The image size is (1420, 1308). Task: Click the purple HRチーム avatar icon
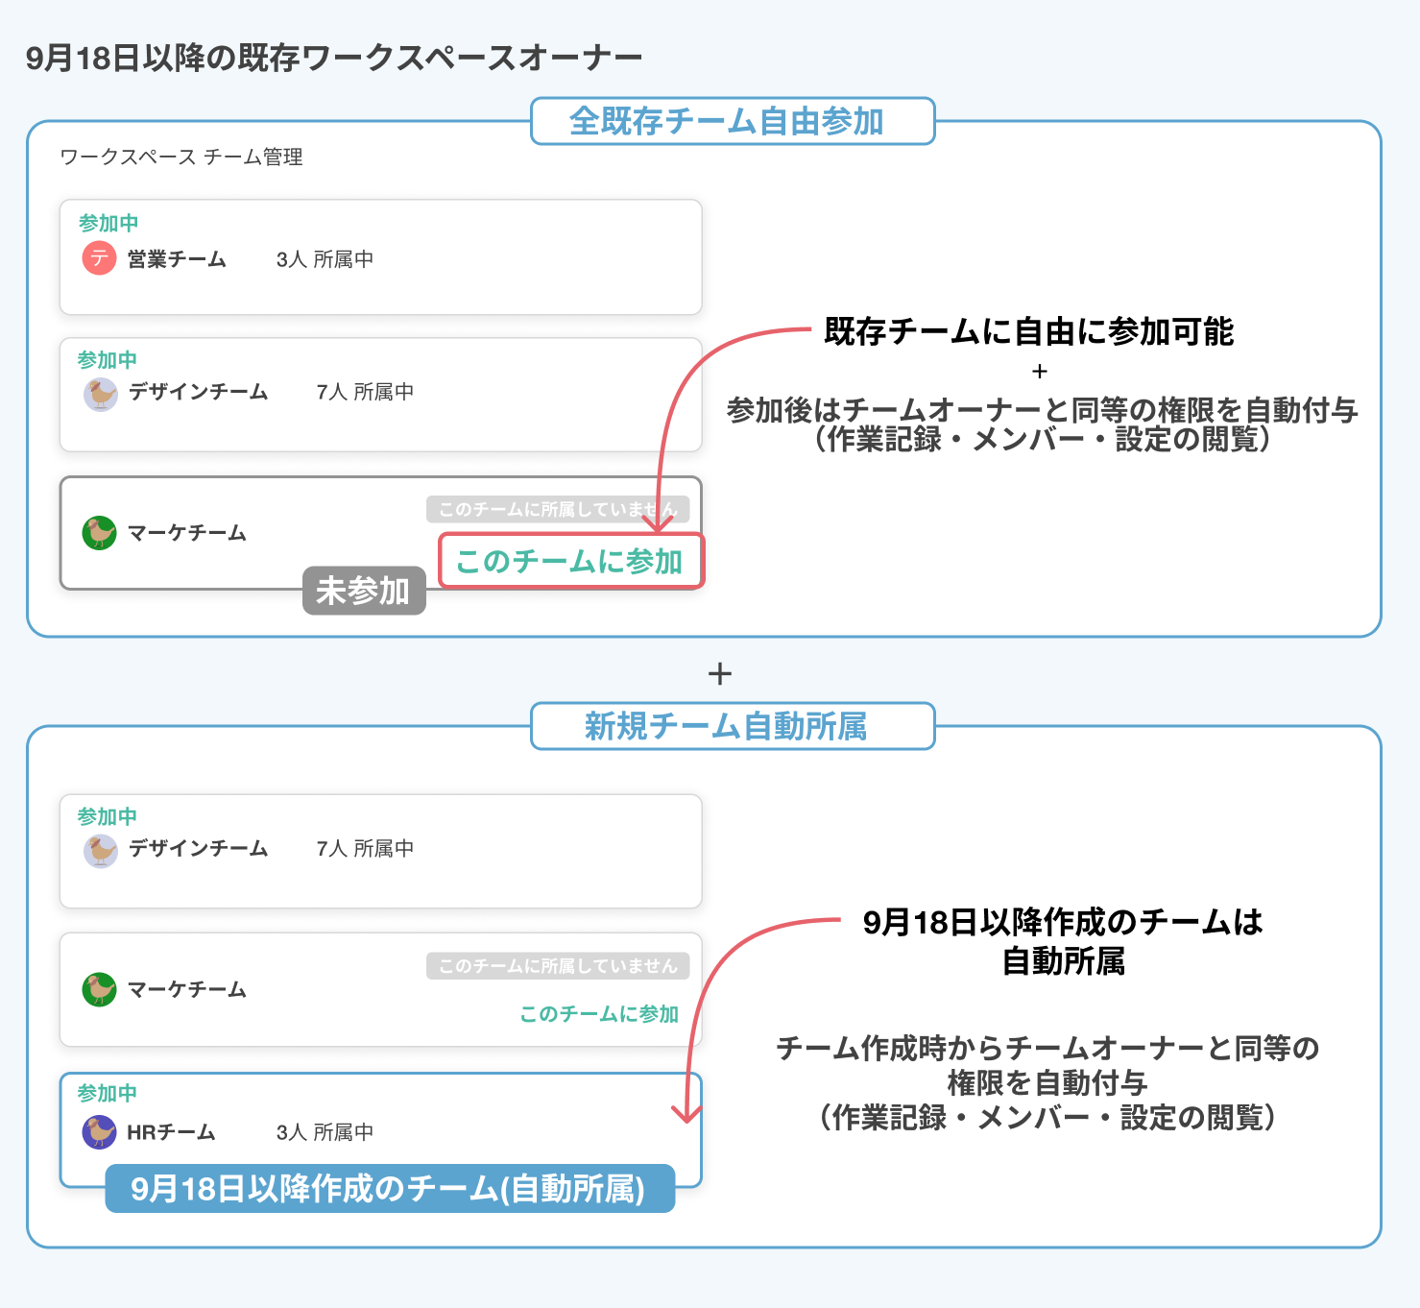point(99,1132)
